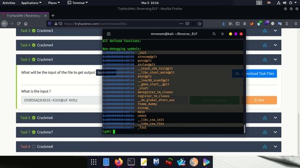Open the notes editor in dock
Image resolution: width=300 pixels, height=168 pixels.
[x=144, y=162]
